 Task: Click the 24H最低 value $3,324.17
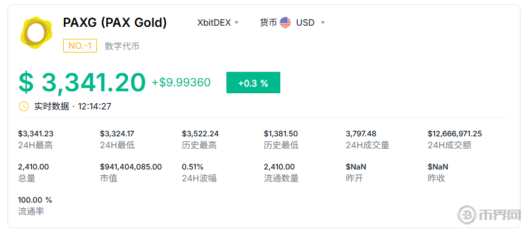pyautogui.click(x=117, y=134)
